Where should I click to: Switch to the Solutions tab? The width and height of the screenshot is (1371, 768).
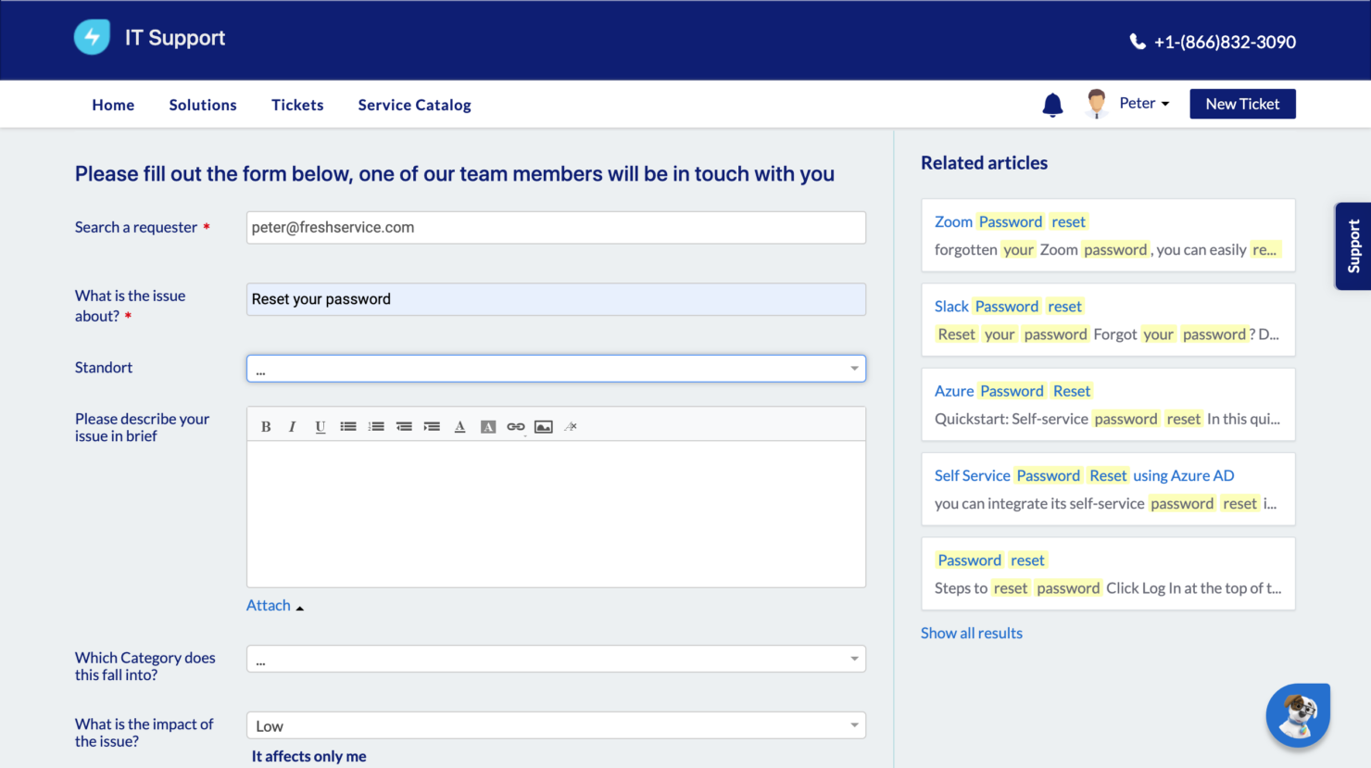coord(203,105)
